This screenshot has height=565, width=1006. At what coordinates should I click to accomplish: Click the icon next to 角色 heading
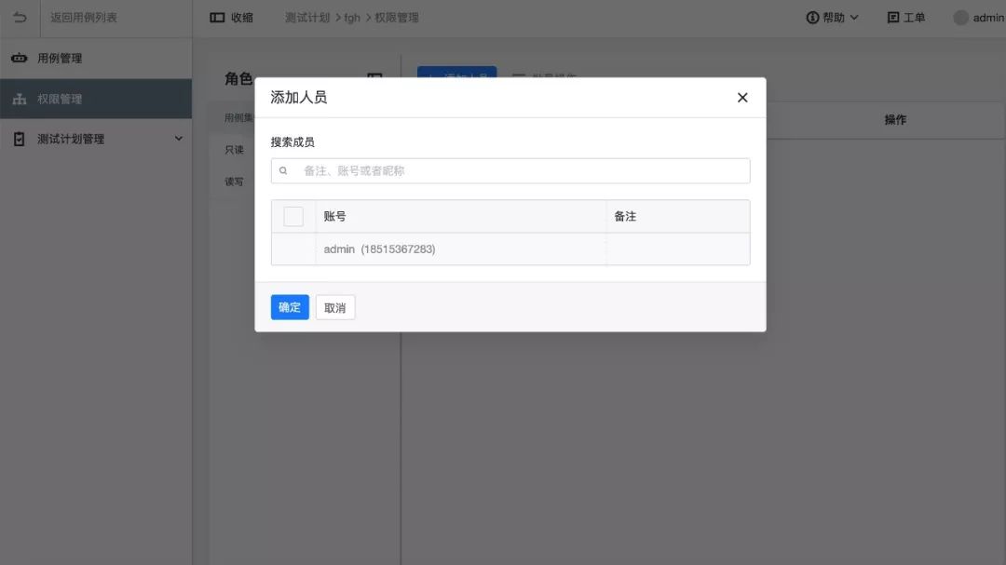[x=374, y=77]
